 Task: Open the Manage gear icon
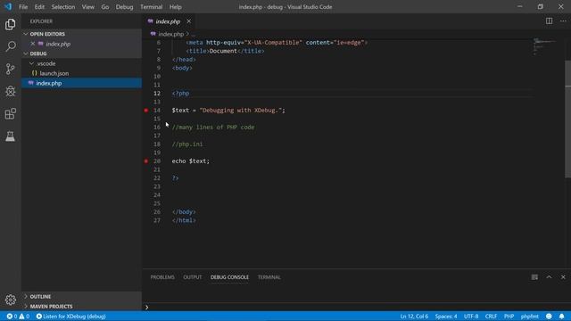pos(10,300)
